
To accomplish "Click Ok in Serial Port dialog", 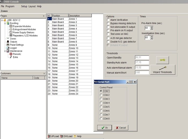I will 104,128.
